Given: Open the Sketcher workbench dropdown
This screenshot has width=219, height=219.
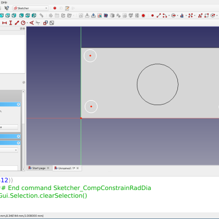Looking at the screenshot, I should coord(31,8).
